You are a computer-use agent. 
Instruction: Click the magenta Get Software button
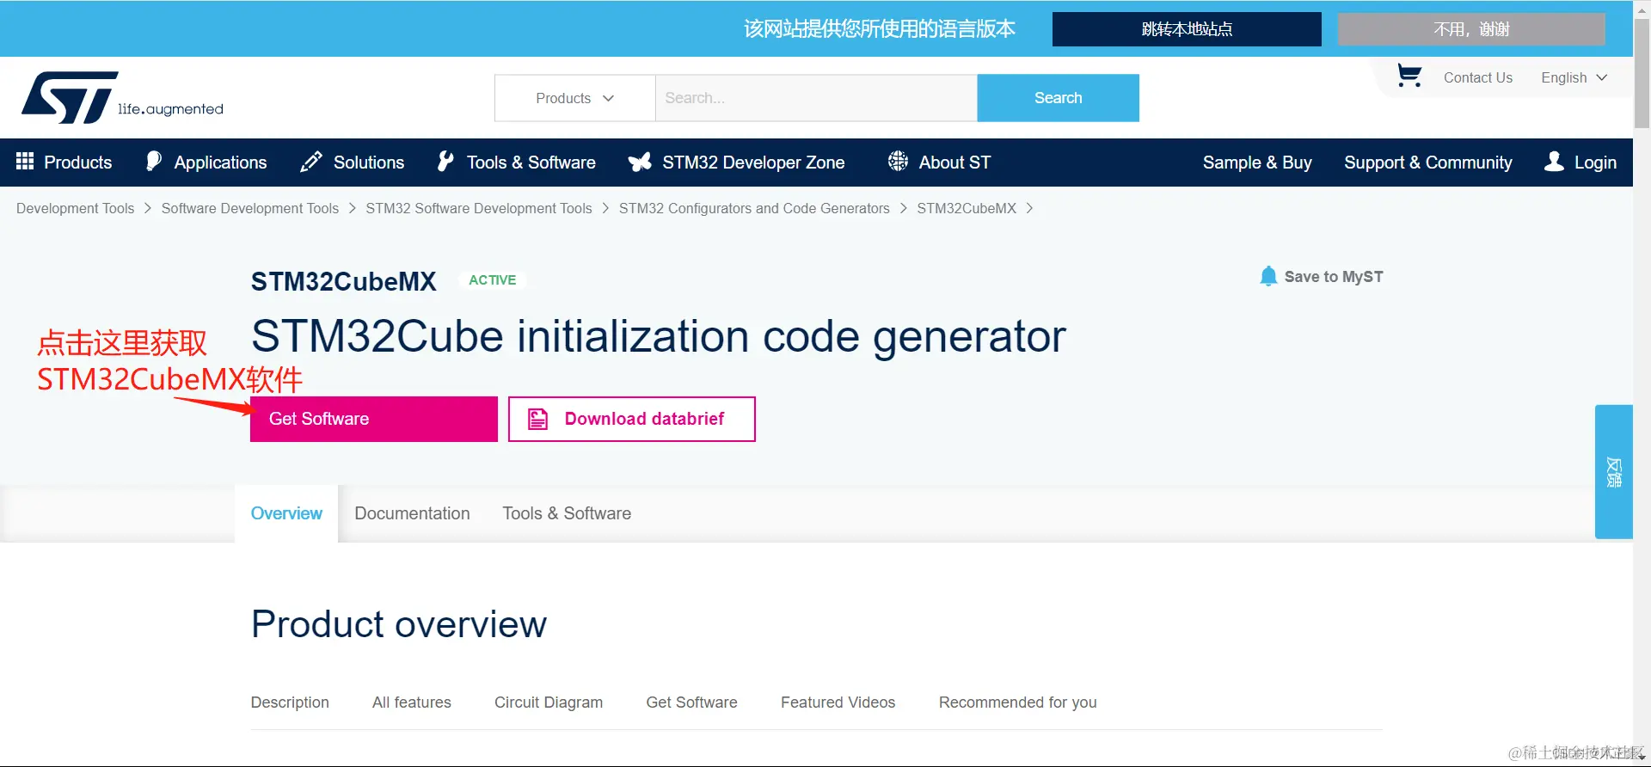click(374, 419)
